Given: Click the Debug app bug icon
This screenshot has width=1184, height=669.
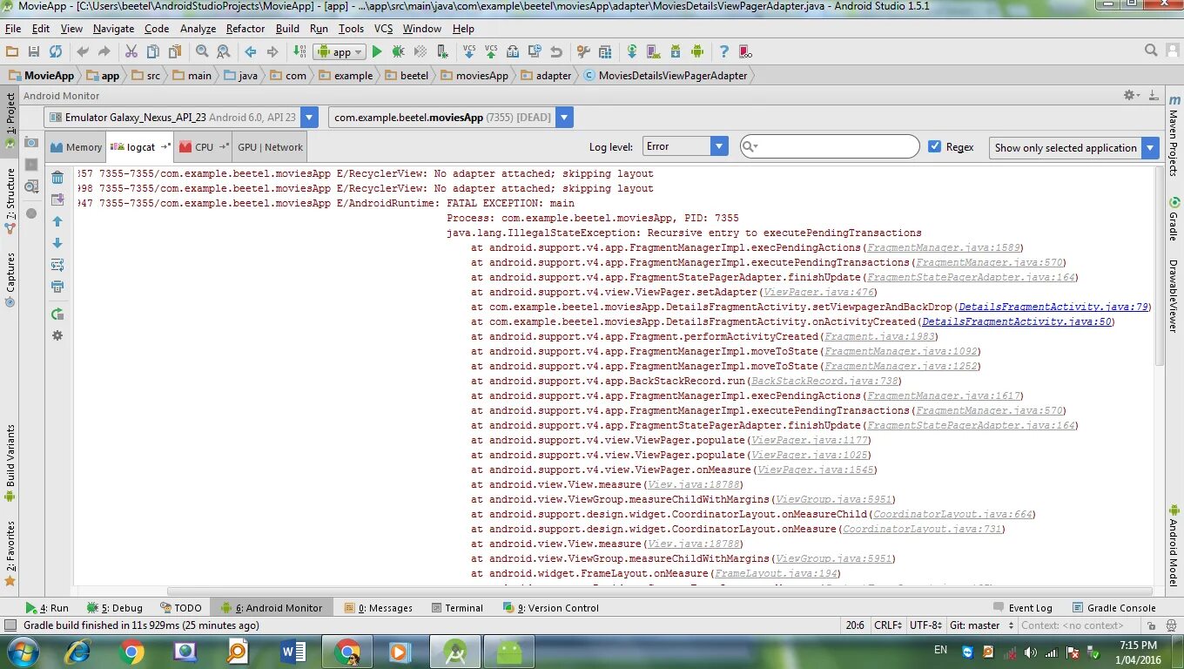Looking at the screenshot, I should (x=398, y=52).
